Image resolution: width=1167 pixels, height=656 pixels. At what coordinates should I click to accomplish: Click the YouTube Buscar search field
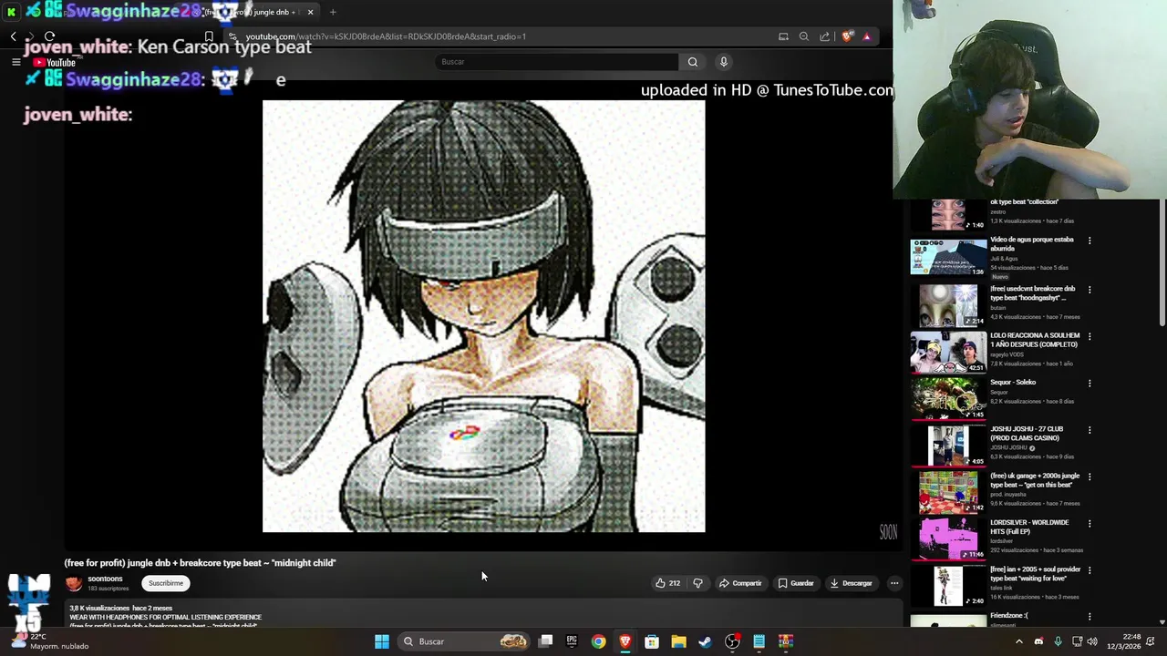(556, 62)
